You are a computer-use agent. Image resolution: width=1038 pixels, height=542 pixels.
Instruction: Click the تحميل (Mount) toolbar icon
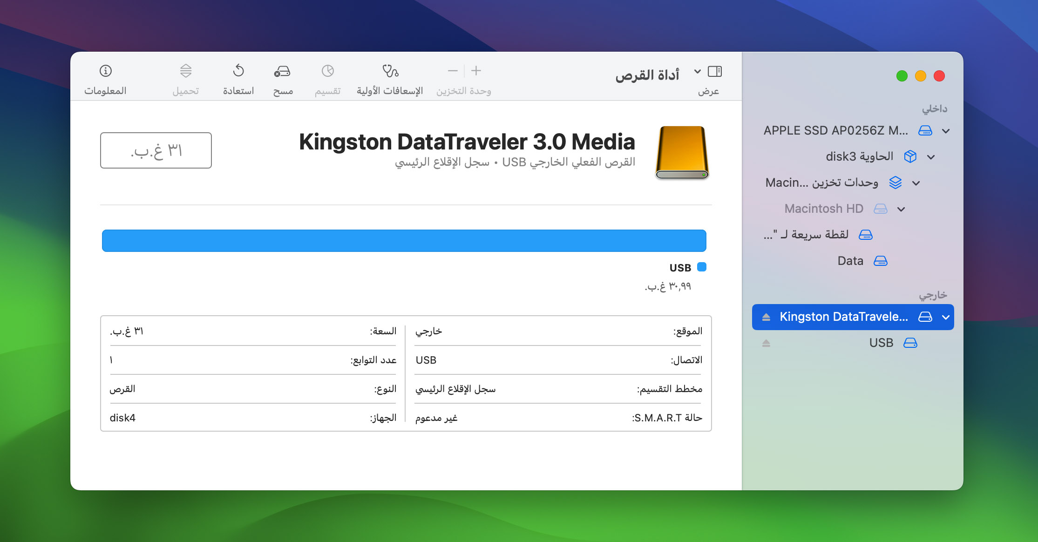(x=186, y=71)
